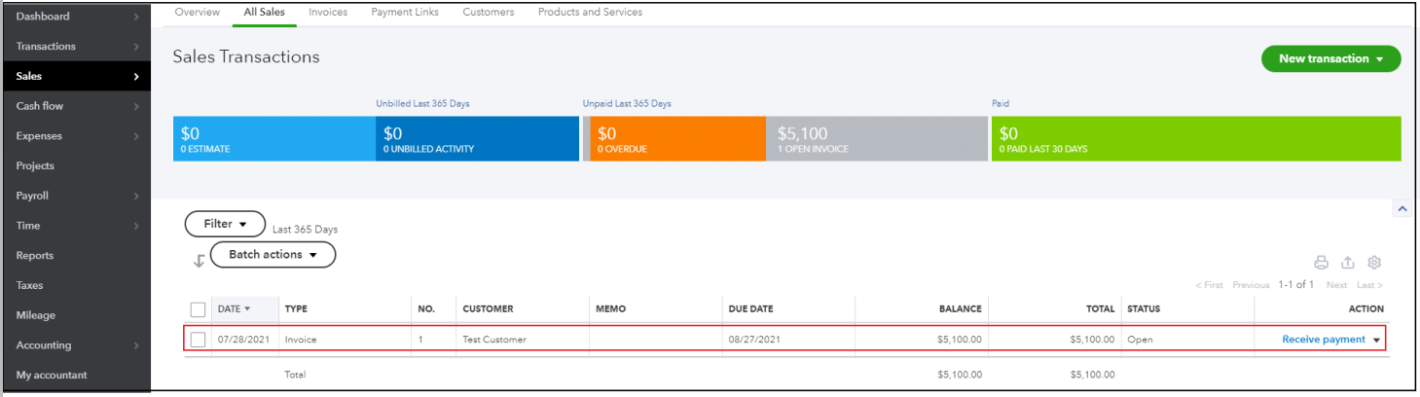Expand the Expenses sidebar chevron
The height and width of the screenshot is (397, 1420).
click(x=136, y=136)
